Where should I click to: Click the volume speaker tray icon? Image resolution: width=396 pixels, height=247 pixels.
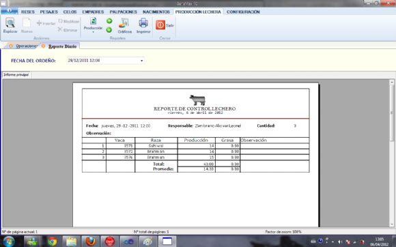coord(340,242)
